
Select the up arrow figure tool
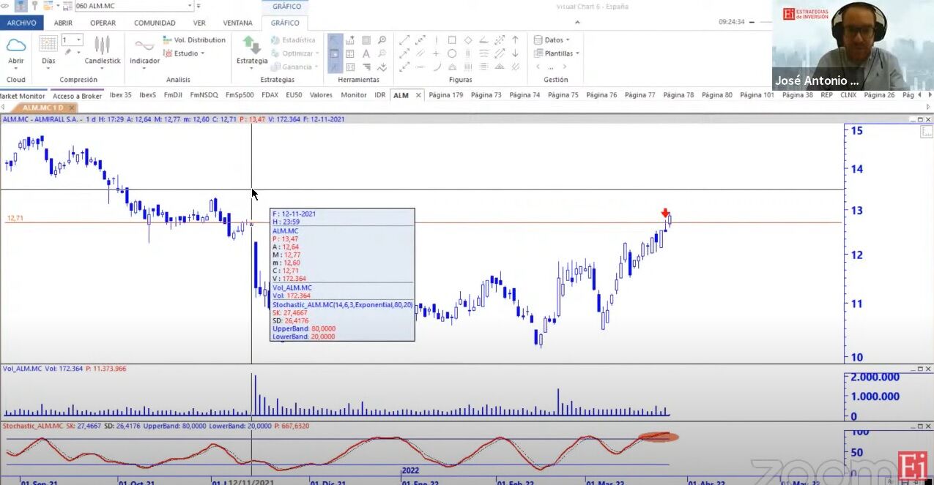(515, 40)
